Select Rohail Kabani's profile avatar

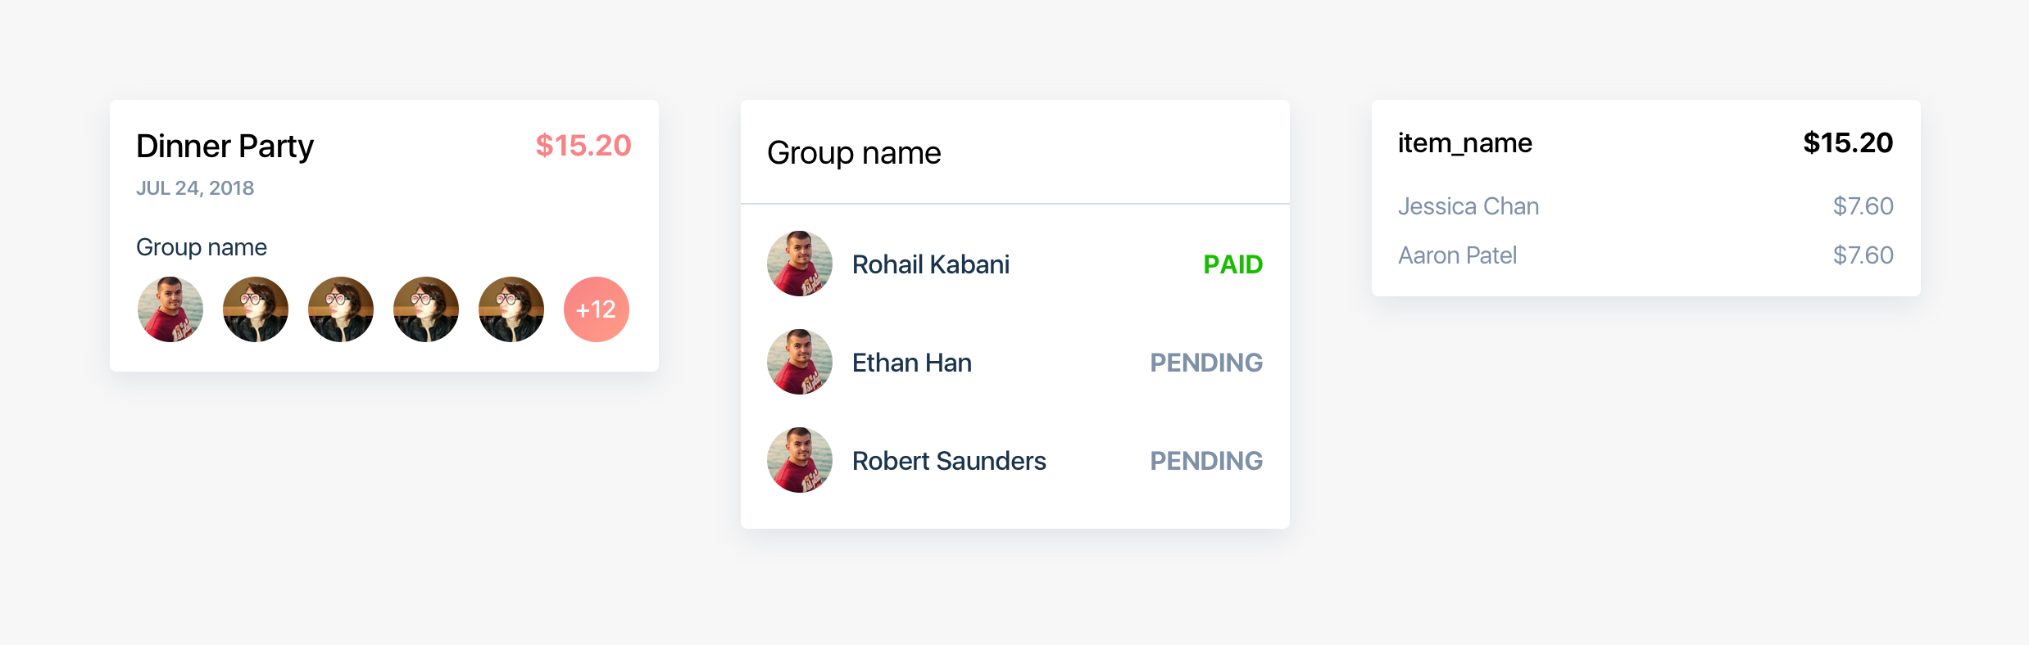pos(800,264)
